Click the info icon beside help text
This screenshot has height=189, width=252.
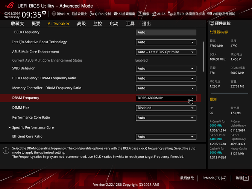coord(6,151)
